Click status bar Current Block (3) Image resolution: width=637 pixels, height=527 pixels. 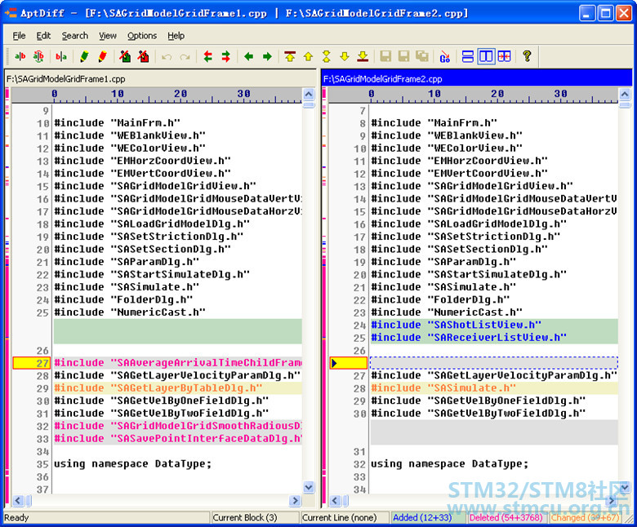(255, 518)
